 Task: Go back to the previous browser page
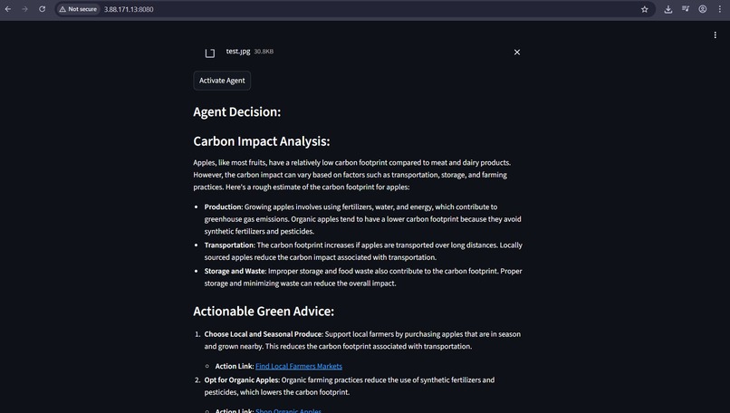click(x=8, y=9)
